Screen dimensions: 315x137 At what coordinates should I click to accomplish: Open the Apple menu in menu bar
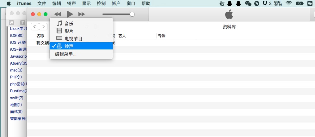[9, 3]
